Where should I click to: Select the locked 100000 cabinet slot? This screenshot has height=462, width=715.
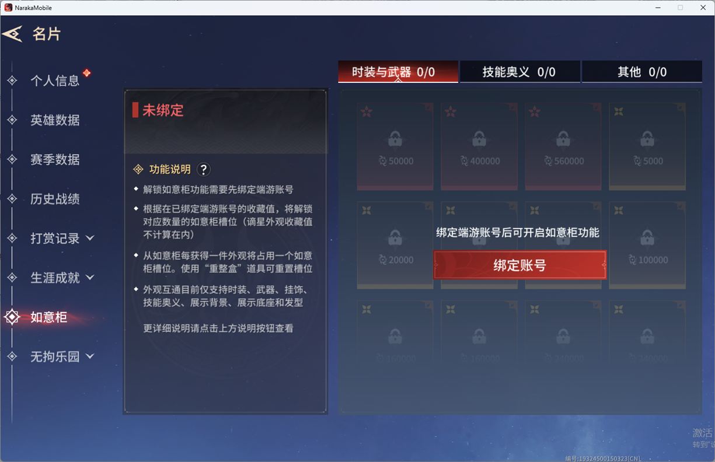(x=647, y=245)
